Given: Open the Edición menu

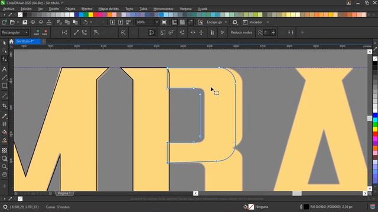Looking at the screenshot, I should (x=26, y=9).
